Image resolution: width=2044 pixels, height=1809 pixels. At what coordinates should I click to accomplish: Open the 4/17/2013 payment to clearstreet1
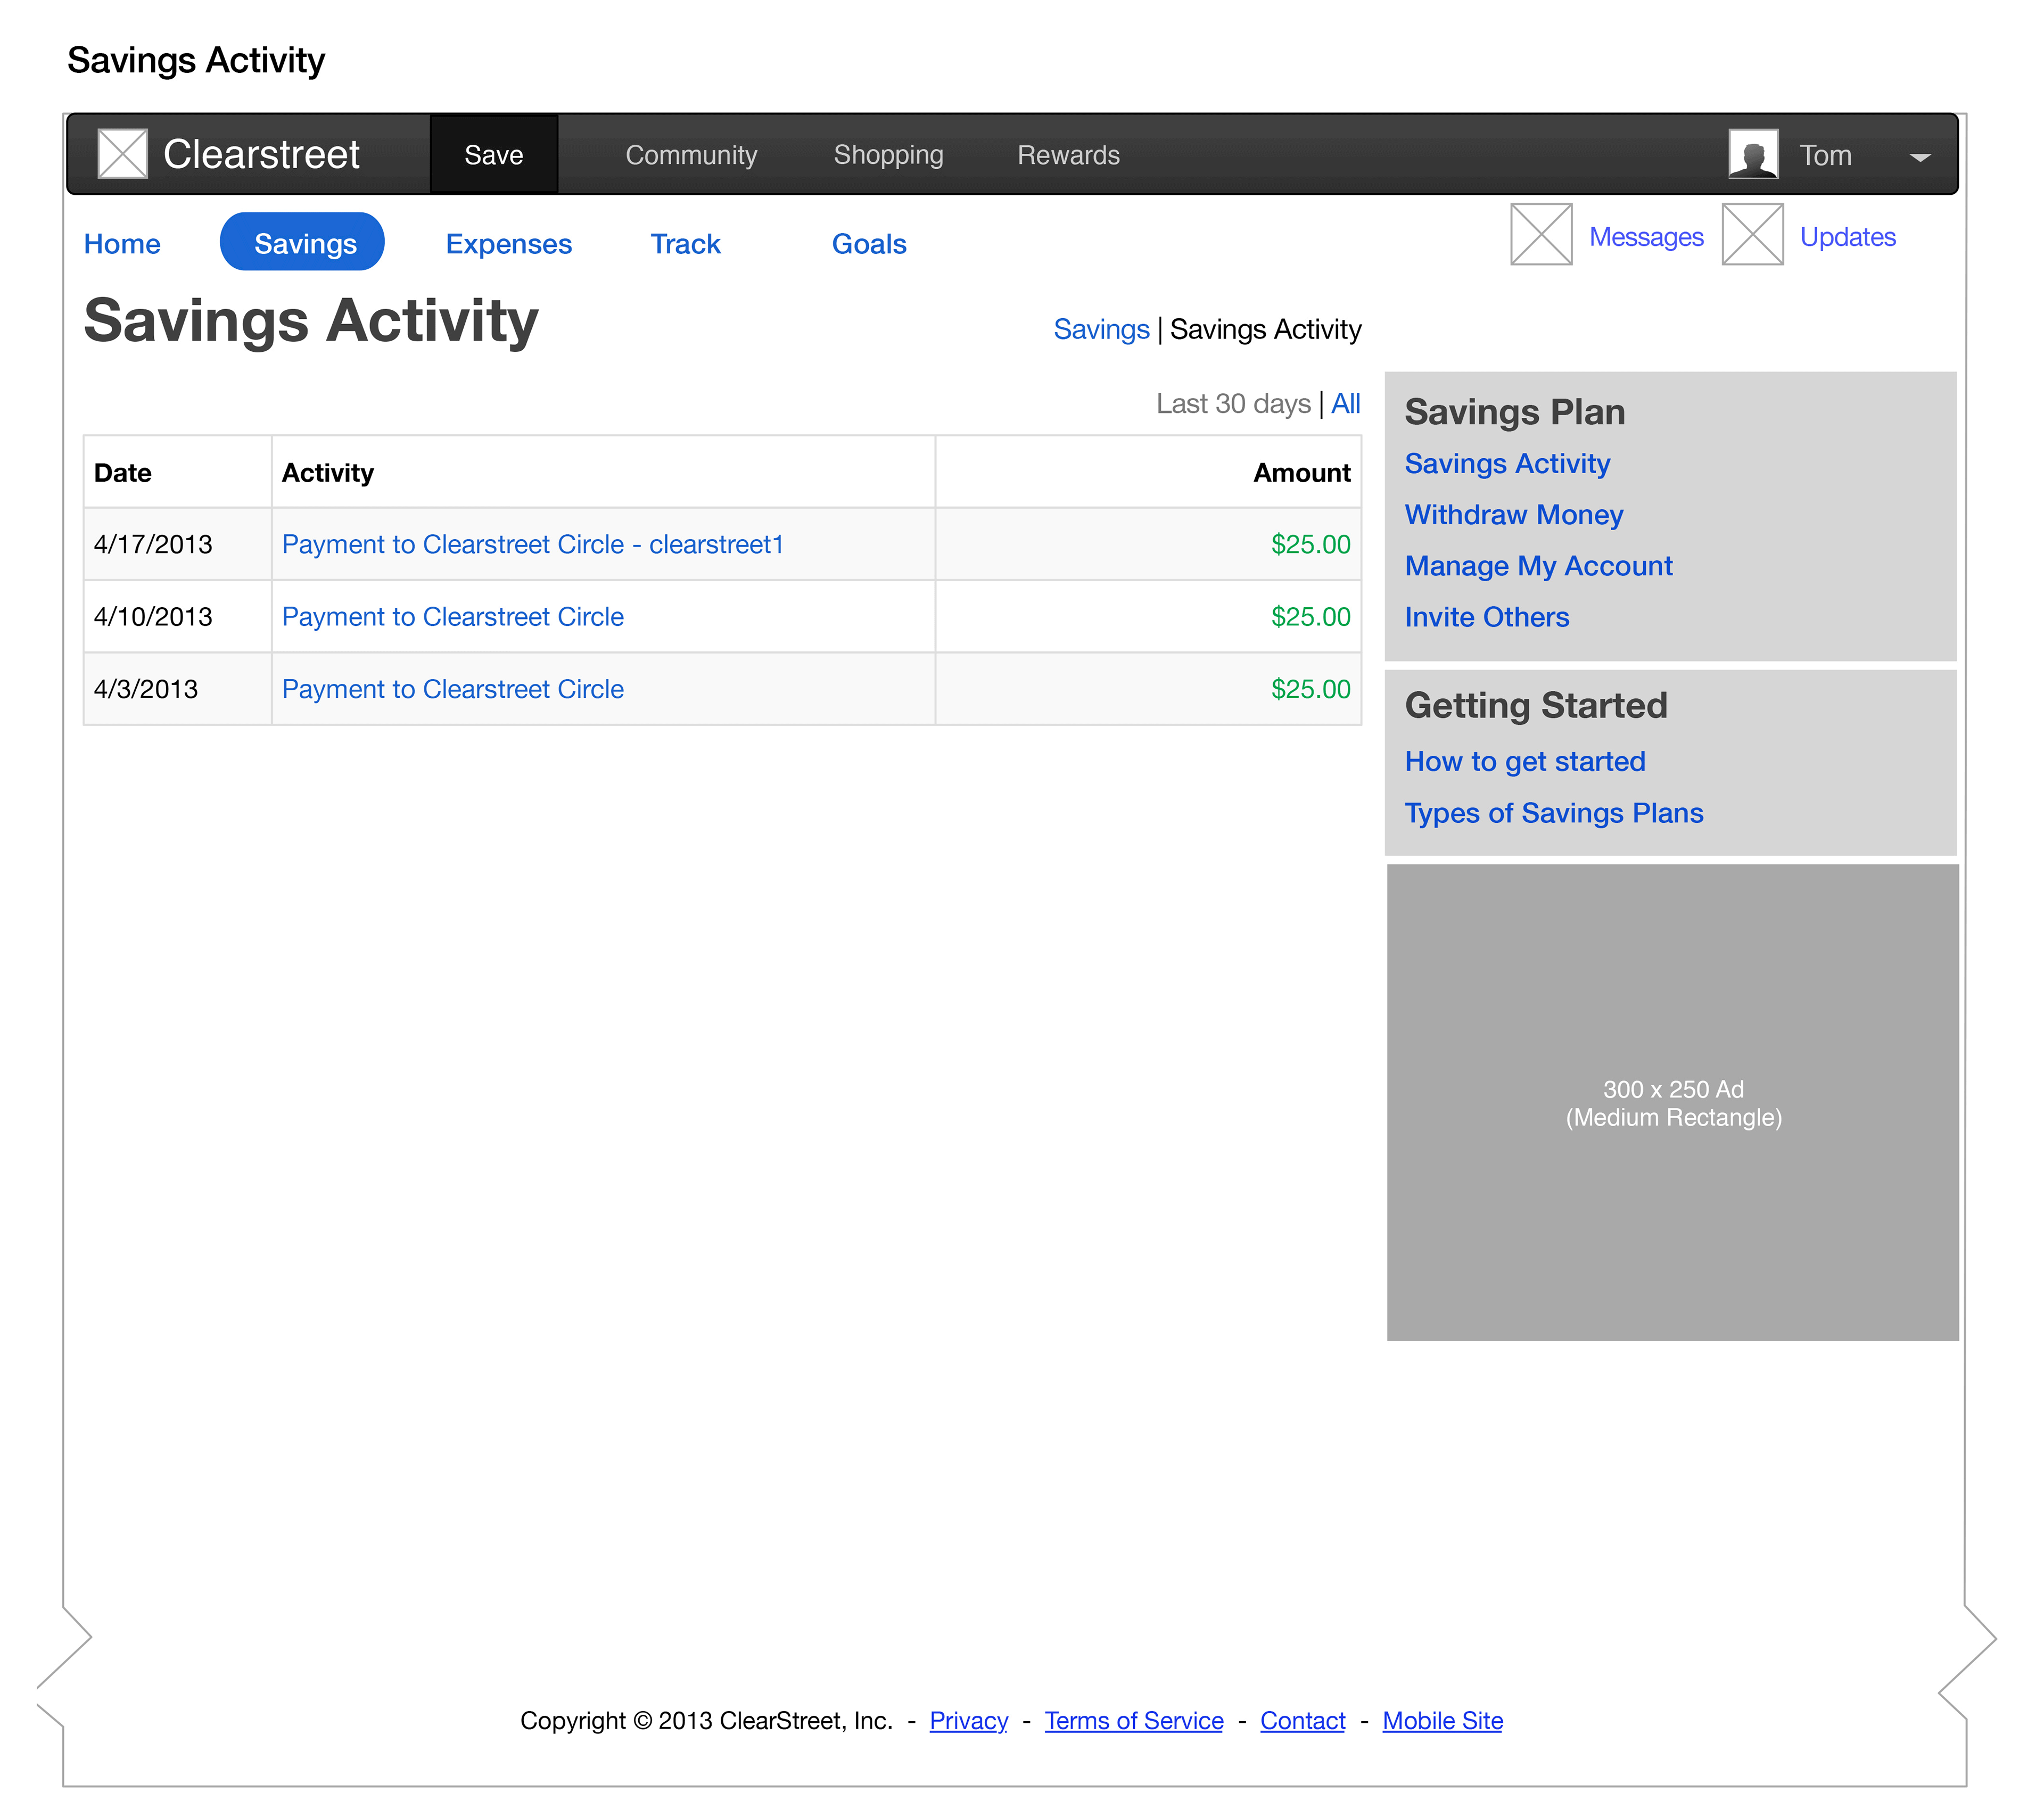coord(532,544)
